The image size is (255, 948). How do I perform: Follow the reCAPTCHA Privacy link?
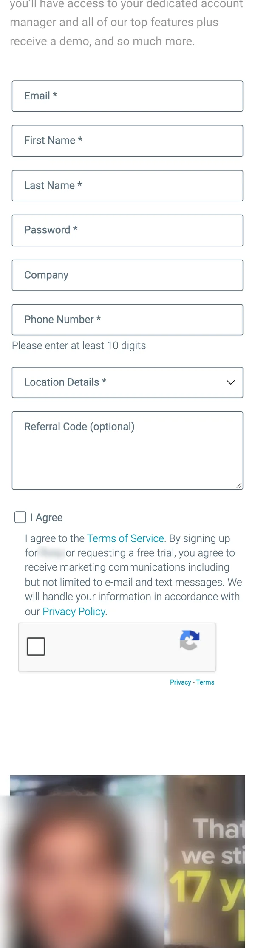pos(180,682)
